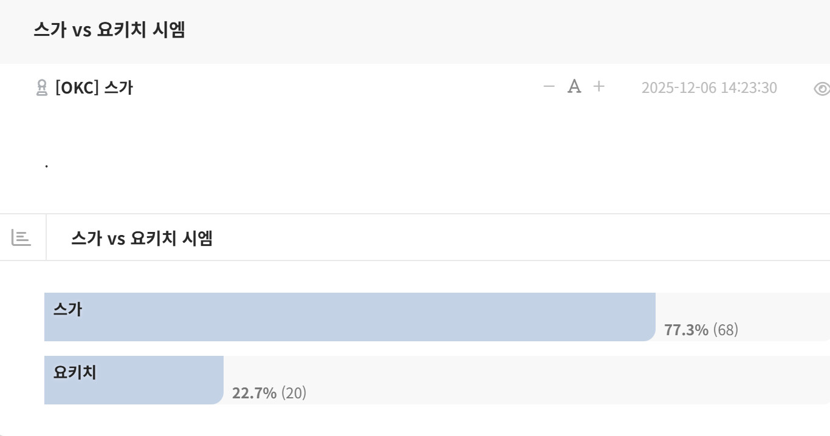The height and width of the screenshot is (436, 830).
Task: Click the author profile icon
Action: [41, 88]
